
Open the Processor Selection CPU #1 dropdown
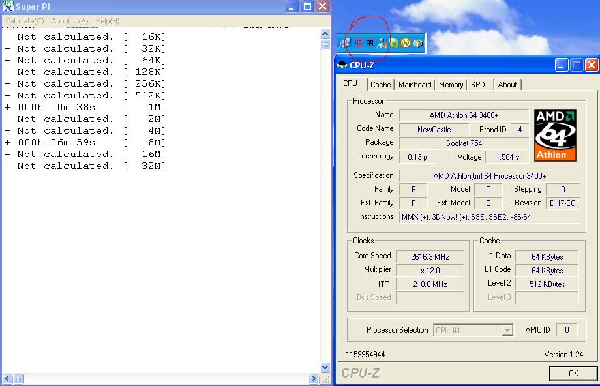pos(473,330)
